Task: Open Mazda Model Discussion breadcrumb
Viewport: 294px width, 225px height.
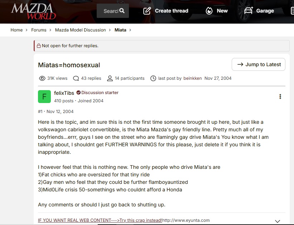Action: pos(81,30)
